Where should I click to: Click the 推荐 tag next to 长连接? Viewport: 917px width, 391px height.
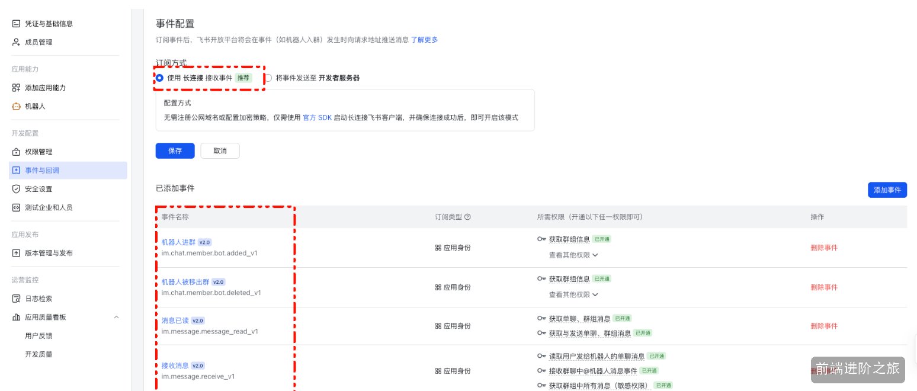[x=243, y=78]
